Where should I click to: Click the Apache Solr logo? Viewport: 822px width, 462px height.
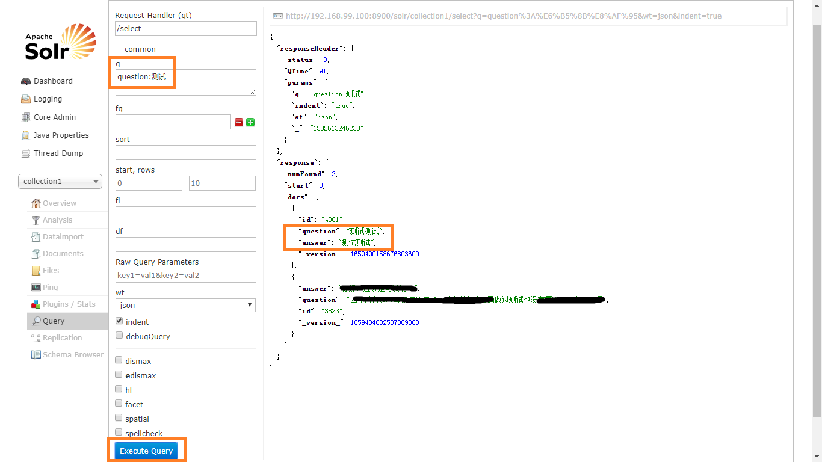[60, 42]
